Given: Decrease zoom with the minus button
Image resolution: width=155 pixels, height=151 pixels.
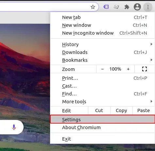Looking at the screenshot, I should click(x=102, y=69).
